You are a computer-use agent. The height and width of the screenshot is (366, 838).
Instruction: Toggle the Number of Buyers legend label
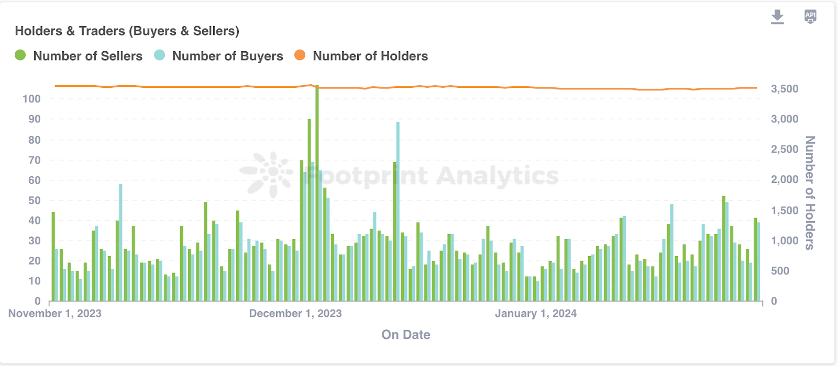point(227,56)
